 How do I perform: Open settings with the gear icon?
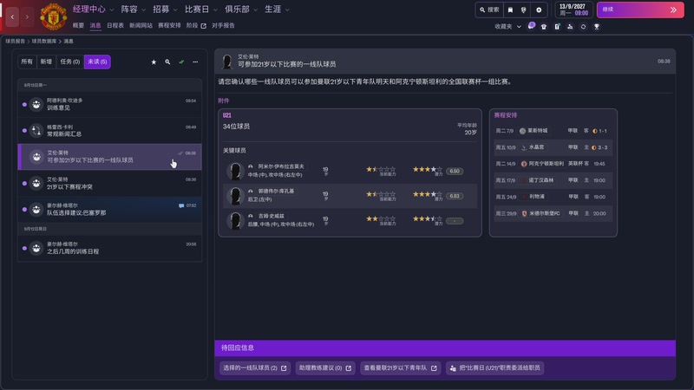coord(539,10)
